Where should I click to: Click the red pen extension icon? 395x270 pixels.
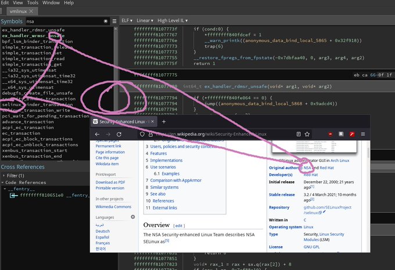(x=352, y=134)
